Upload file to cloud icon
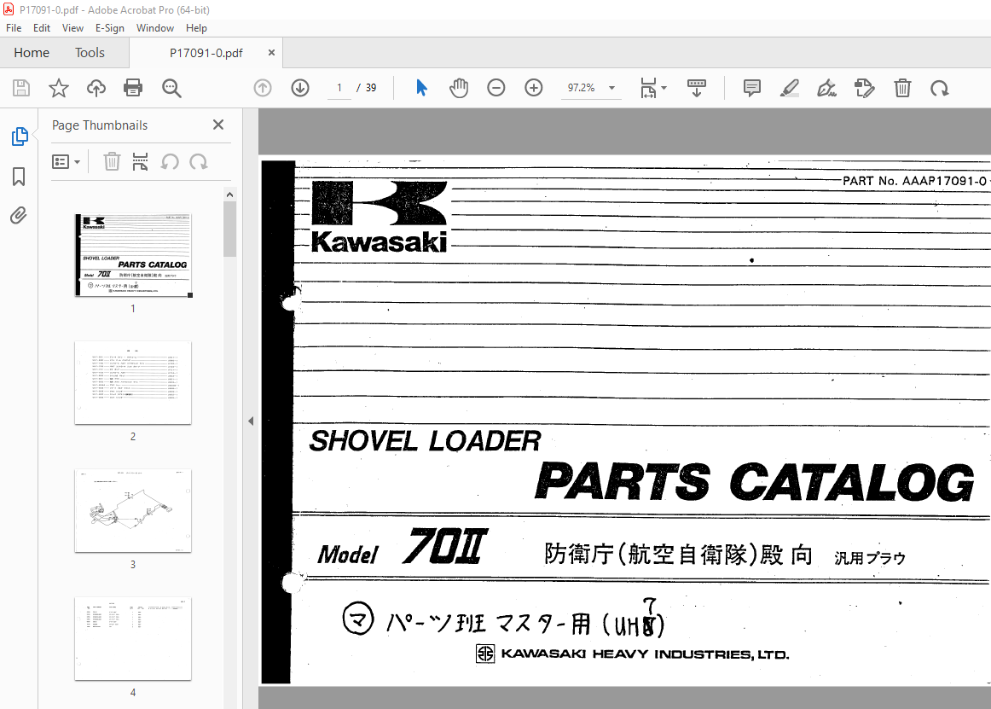This screenshot has width=991, height=709. 96,88
